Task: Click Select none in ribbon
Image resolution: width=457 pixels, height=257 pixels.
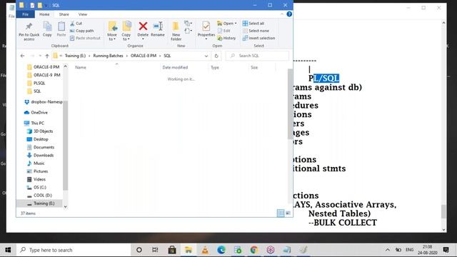Action: [x=256, y=31]
